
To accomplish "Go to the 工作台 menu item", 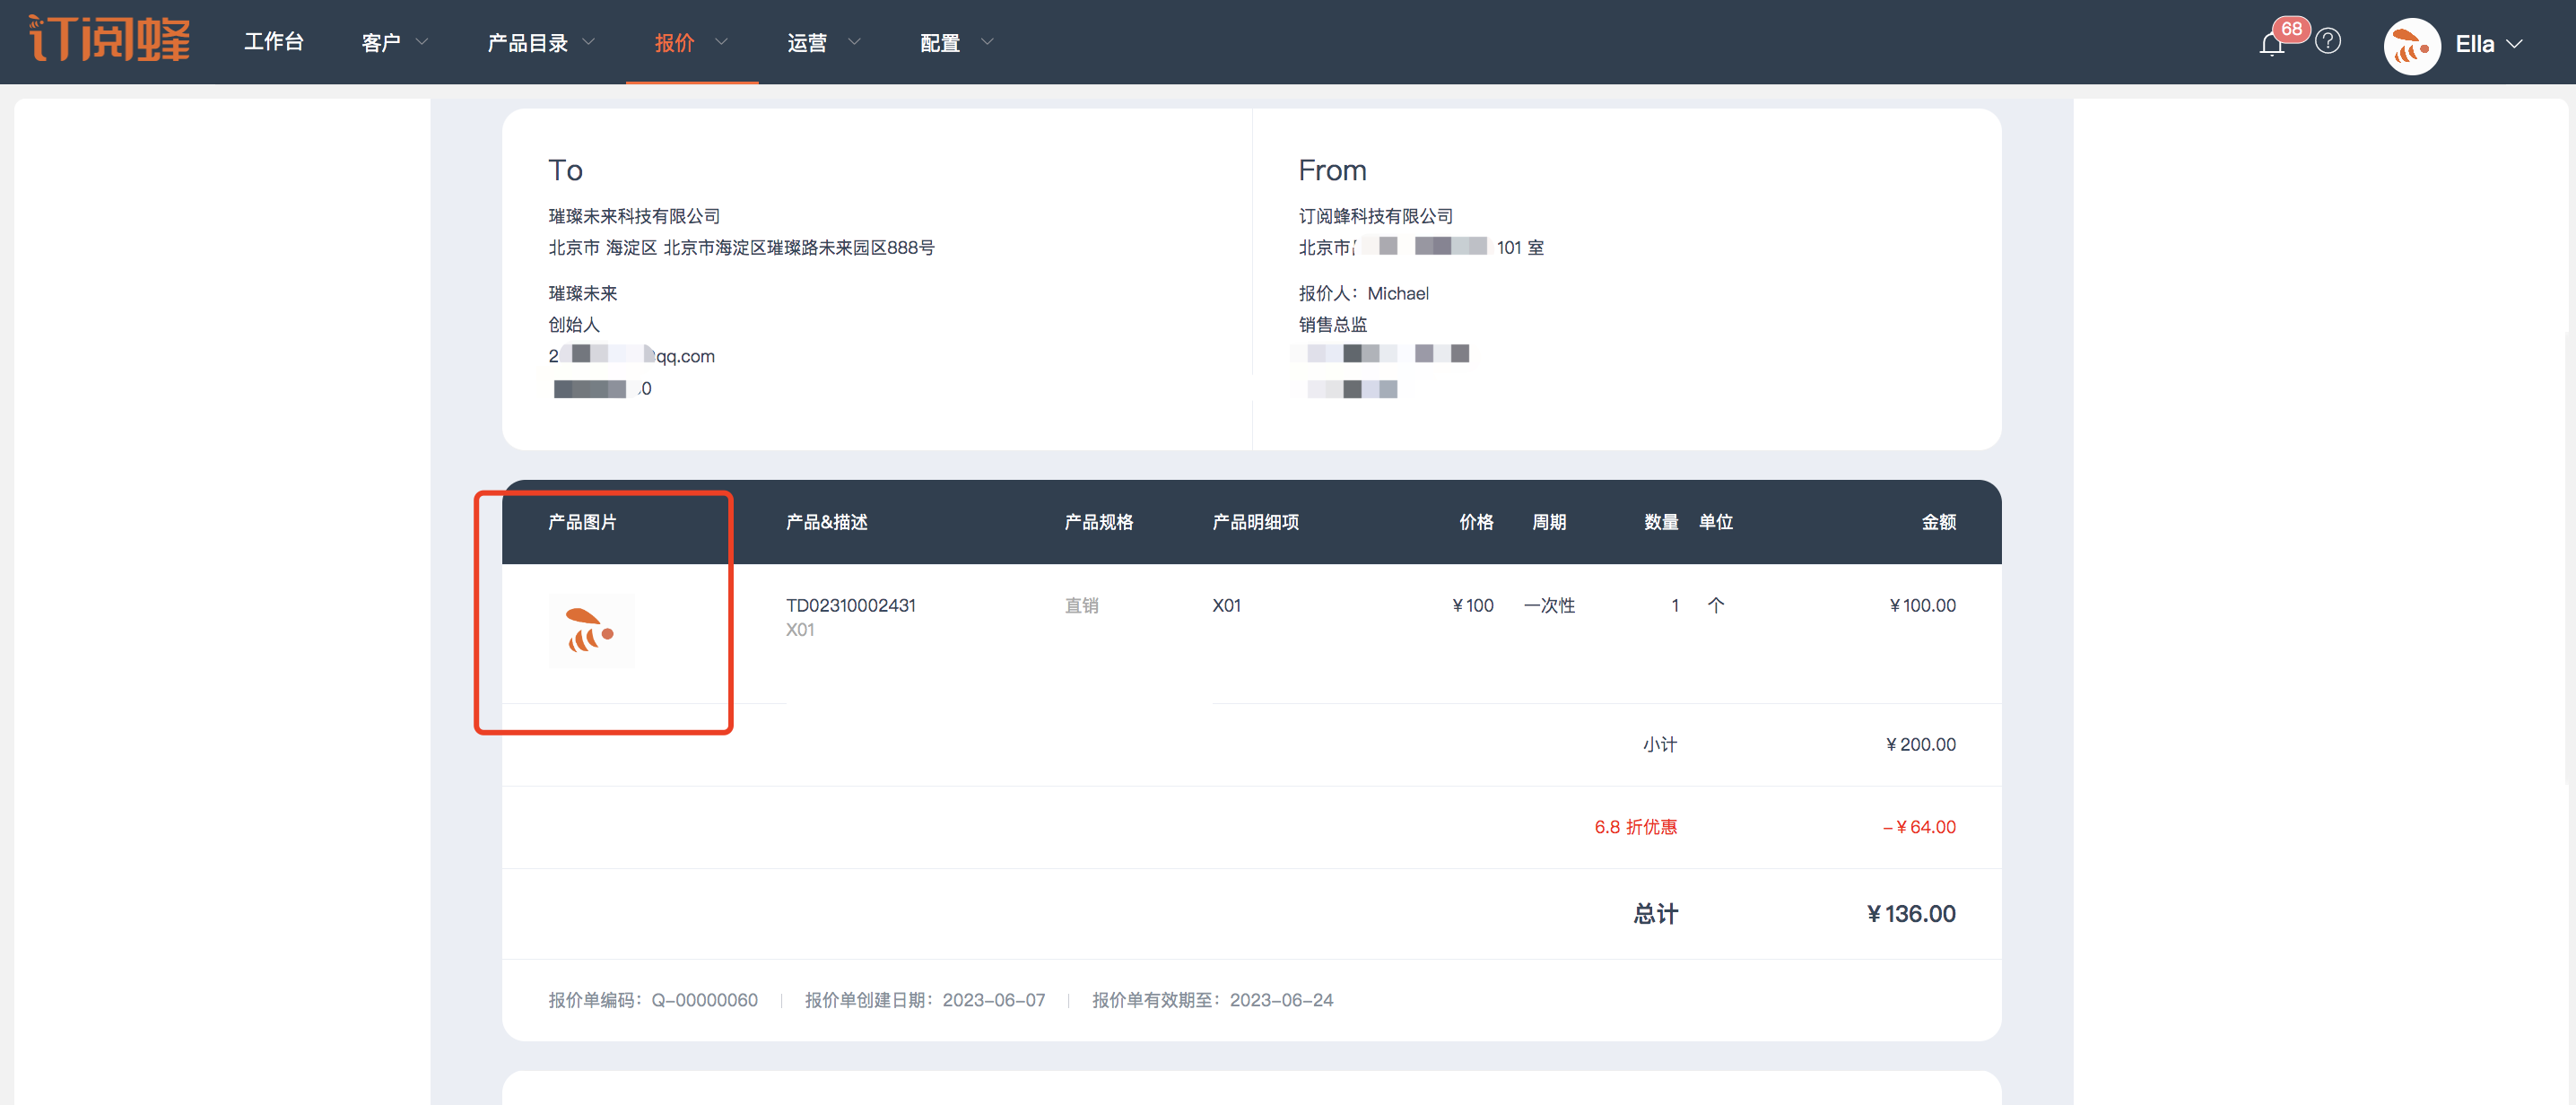I will pos(274,42).
